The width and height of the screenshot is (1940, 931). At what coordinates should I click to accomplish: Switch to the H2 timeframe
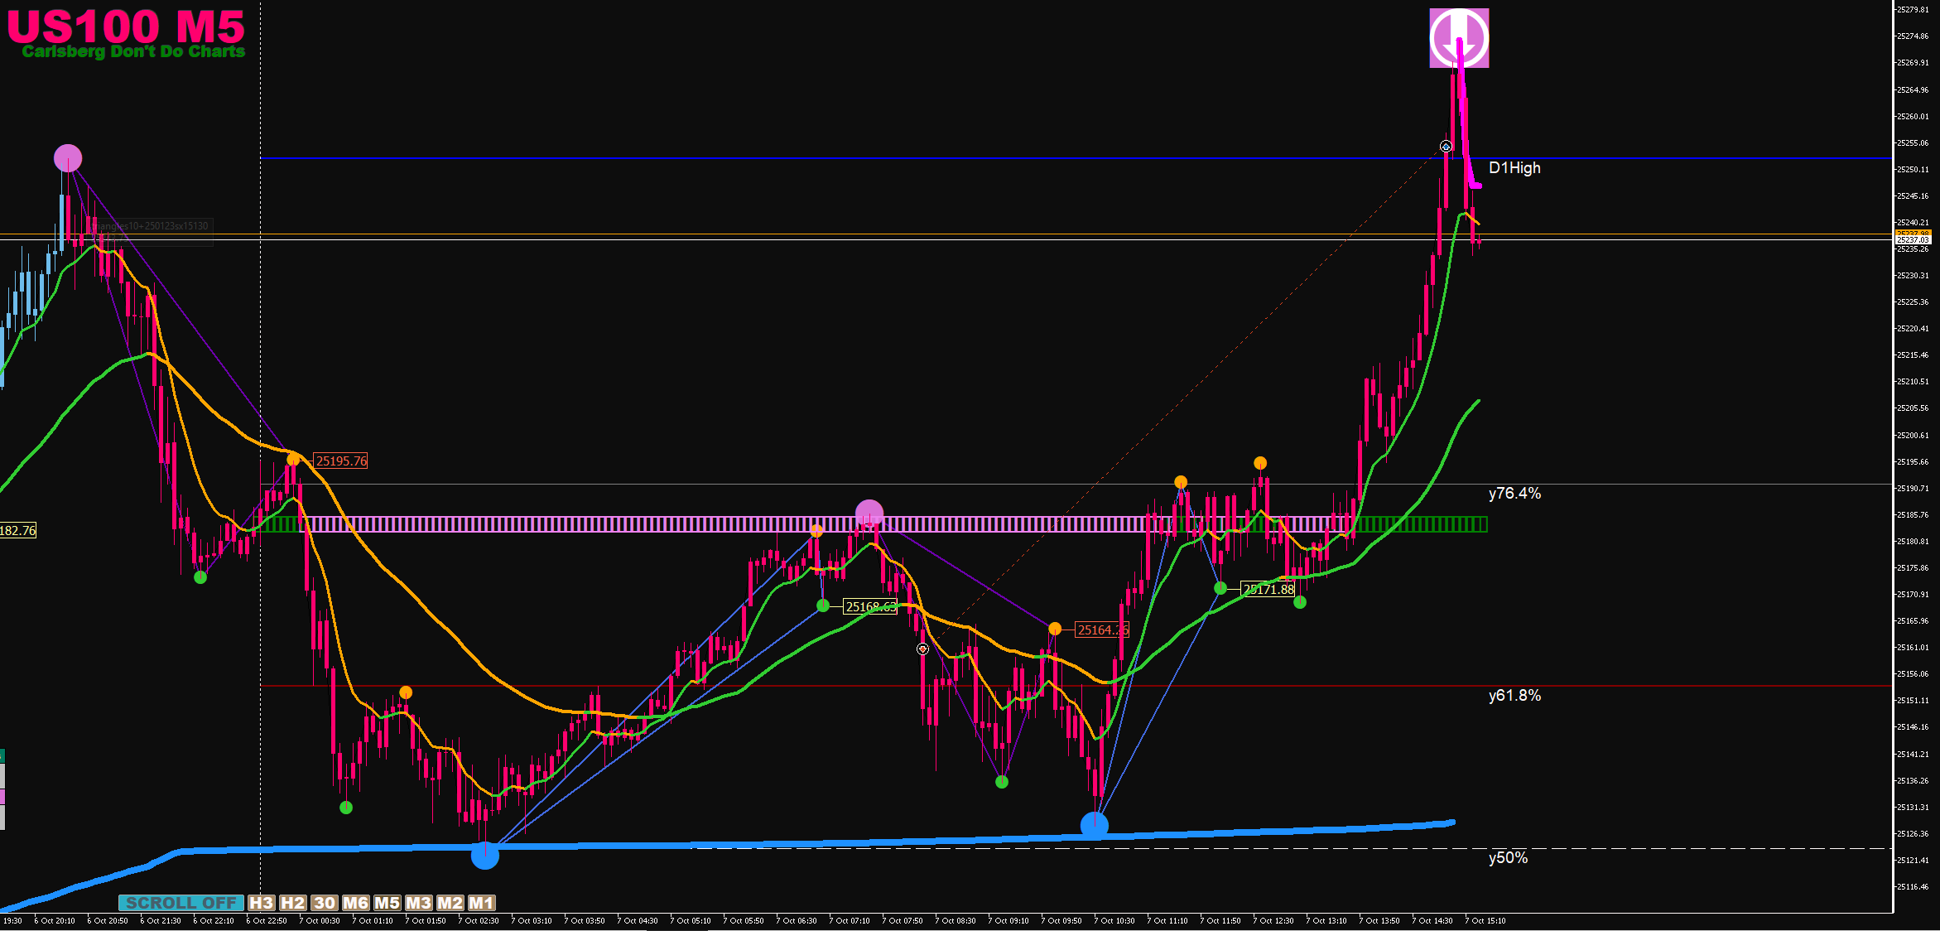click(292, 903)
